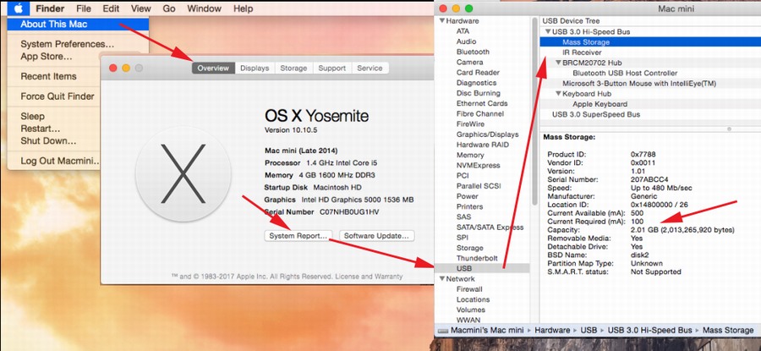Open the Help menu
Viewport: 761px width, 351px height.
click(x=243, y=8)
